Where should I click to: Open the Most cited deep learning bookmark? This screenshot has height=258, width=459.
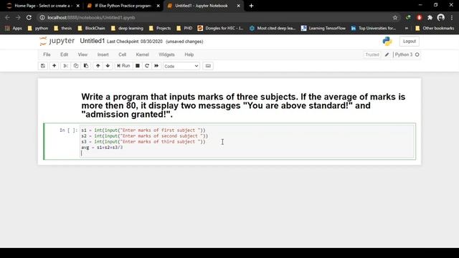(x=273, y=29)
